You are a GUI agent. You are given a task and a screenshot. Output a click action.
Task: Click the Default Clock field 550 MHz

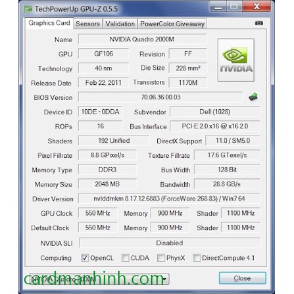pos(97,228)
